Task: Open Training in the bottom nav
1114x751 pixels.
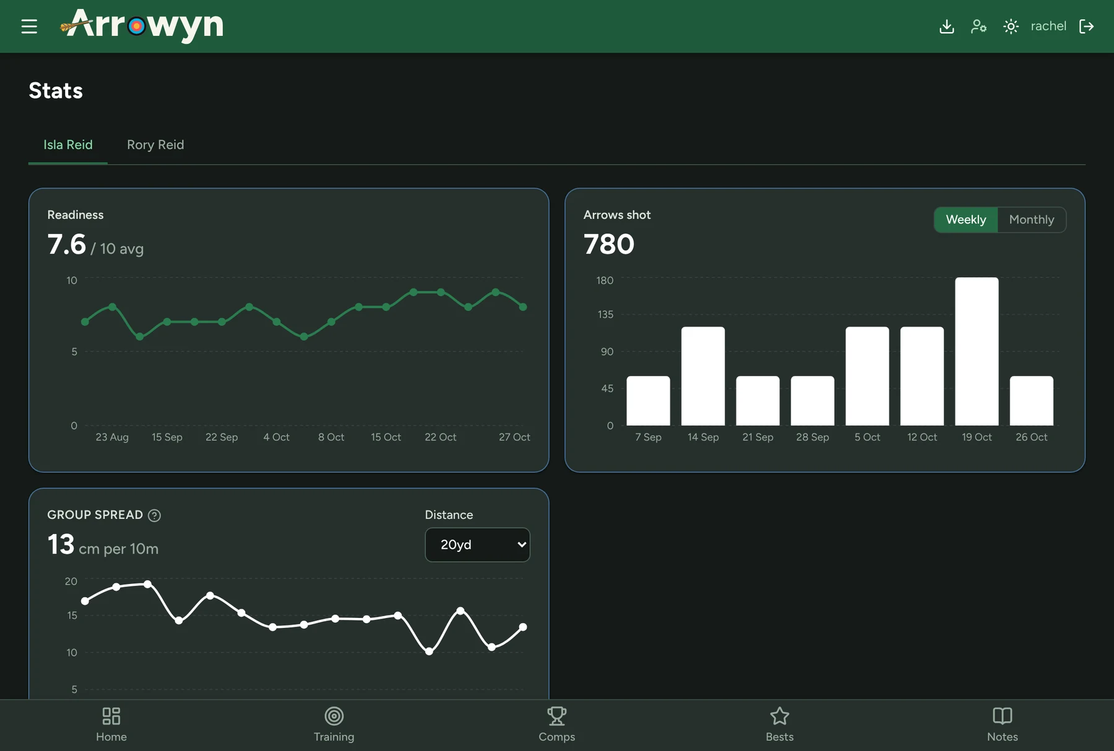Action: (x=334, y=725)
